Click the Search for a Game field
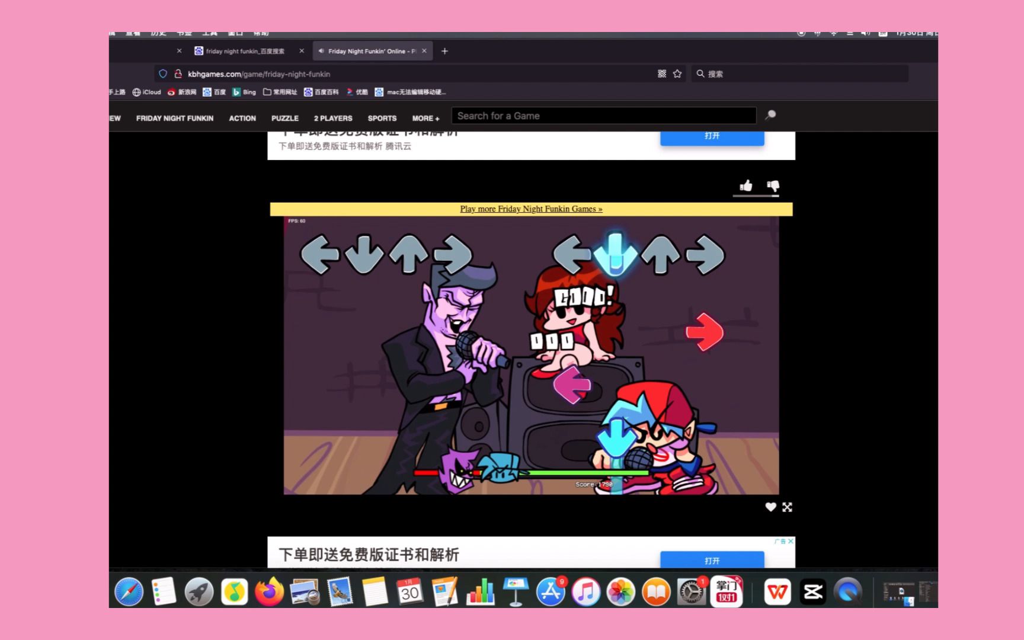Viewport: 1024px width, 640px height. tap(604, 116)
